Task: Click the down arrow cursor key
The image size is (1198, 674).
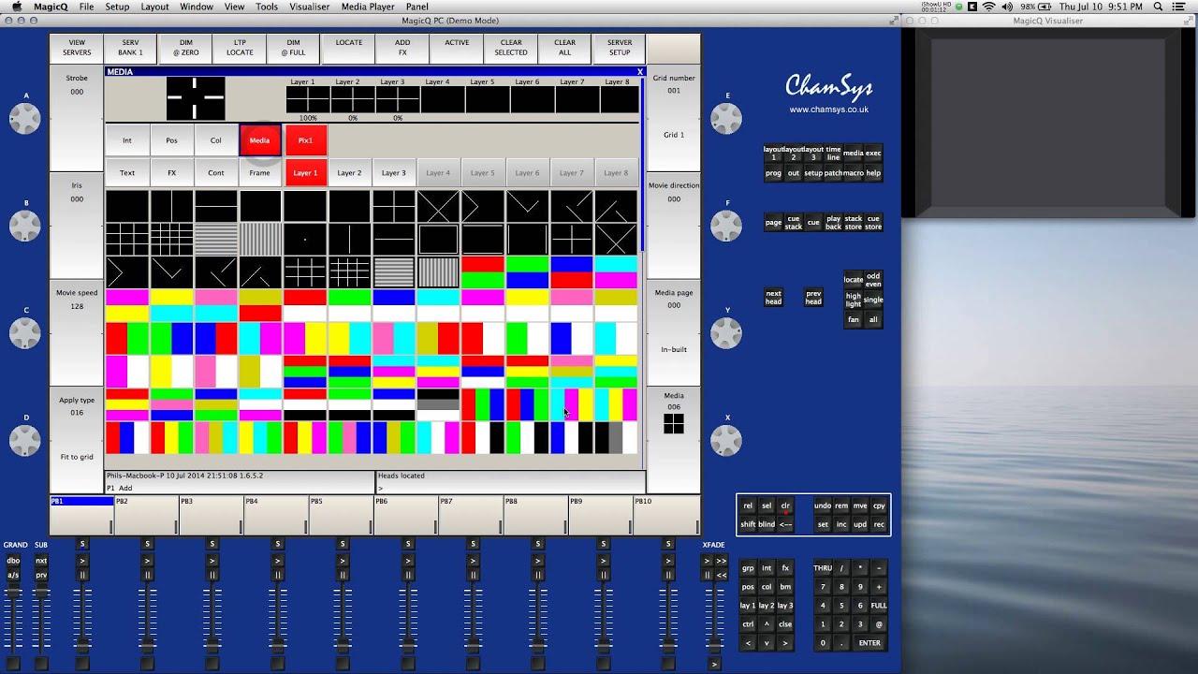Action: click(x=767, y=643)
